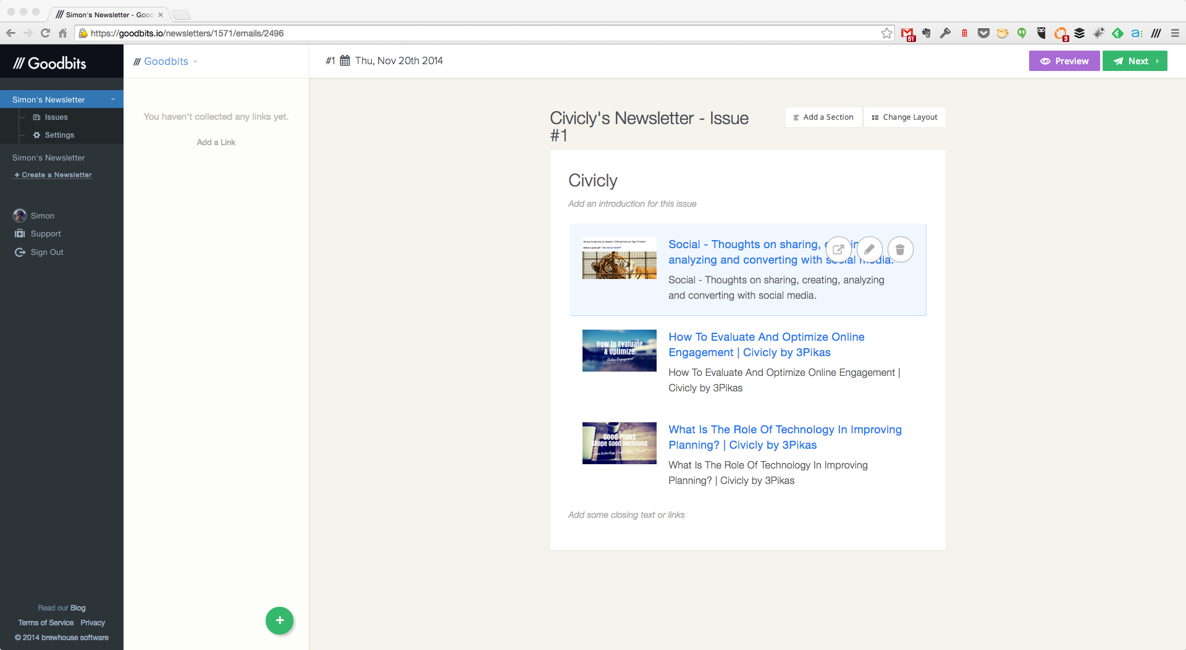Click Create a Newsletter link
Screen dimensions: 1186x650
(53, 175)
